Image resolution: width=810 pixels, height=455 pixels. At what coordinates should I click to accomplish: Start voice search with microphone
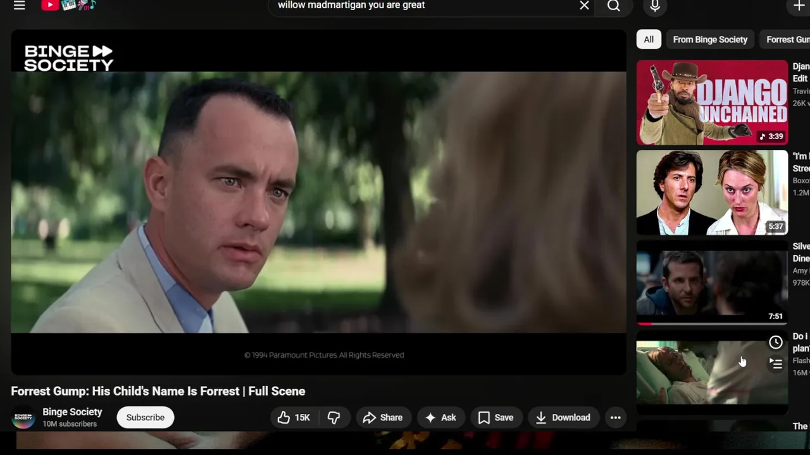pos(655,6)
